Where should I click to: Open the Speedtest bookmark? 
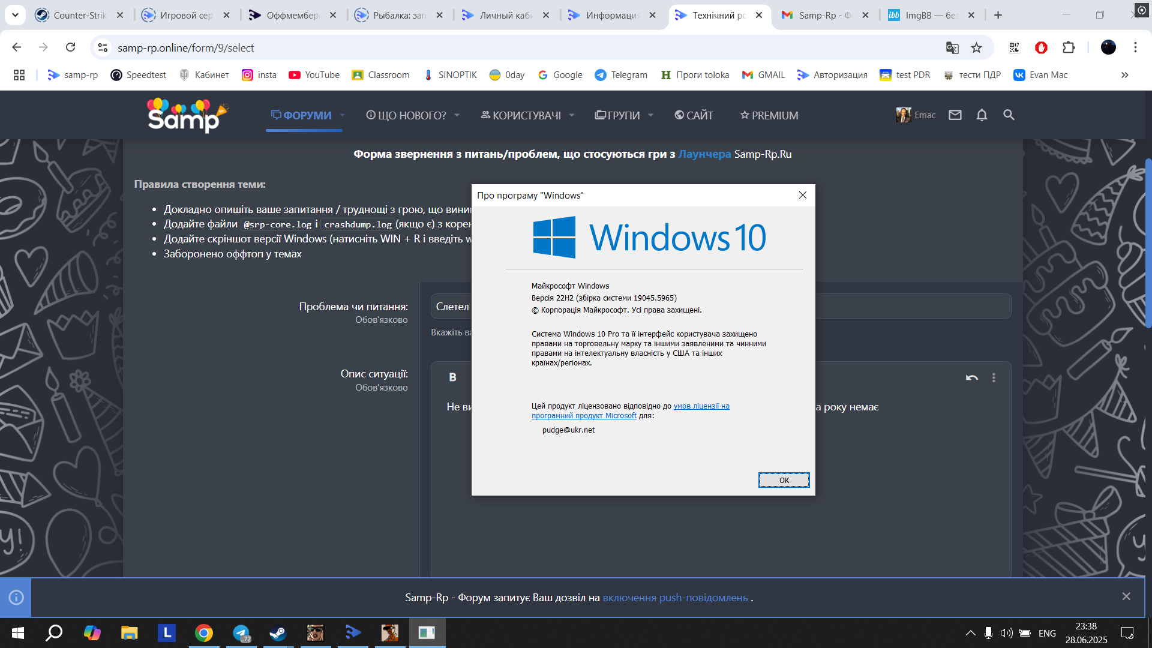coord(139,75)
